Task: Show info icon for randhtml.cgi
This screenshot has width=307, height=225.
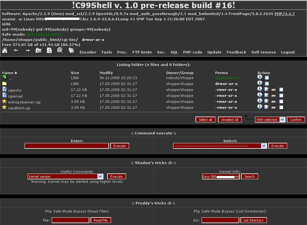Action: pos(260,107)
